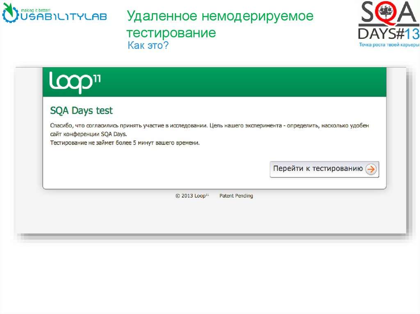Click the line 'Тестирование не займет более 5 минут'

pos(125,143)
